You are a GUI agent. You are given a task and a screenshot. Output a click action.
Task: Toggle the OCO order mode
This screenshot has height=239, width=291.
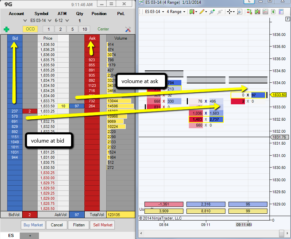(30, 29)
